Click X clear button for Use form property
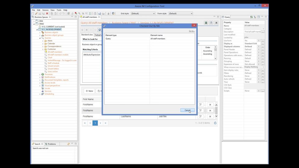299x168 pixels. click(259, 40)
